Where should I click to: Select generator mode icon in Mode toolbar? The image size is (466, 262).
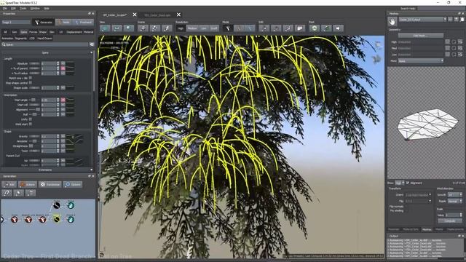point(228,28)
